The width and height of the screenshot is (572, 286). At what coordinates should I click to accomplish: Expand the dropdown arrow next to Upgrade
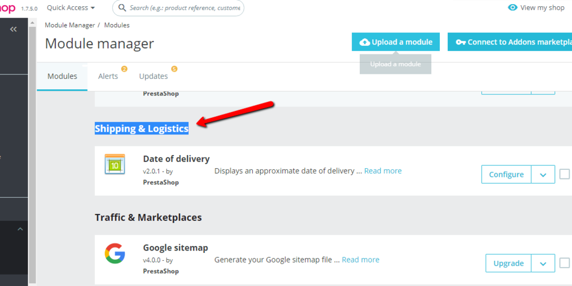[543, 264]
